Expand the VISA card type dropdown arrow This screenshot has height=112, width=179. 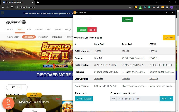(x=171, y=99)
